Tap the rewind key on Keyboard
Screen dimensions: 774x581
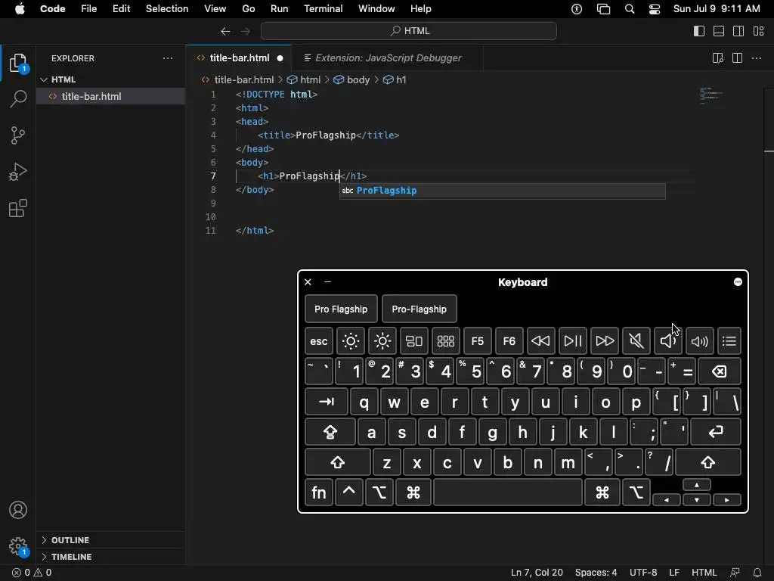click(540, 341)
